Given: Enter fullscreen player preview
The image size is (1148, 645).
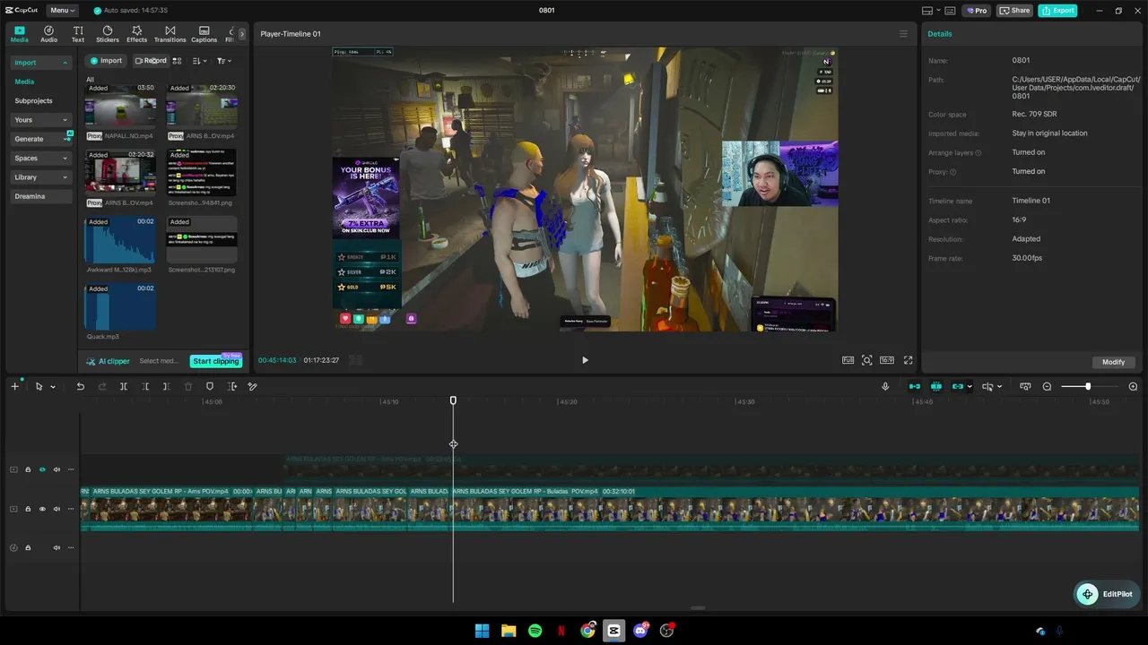Looking at the screenshot, I should [x=908, y=360].
